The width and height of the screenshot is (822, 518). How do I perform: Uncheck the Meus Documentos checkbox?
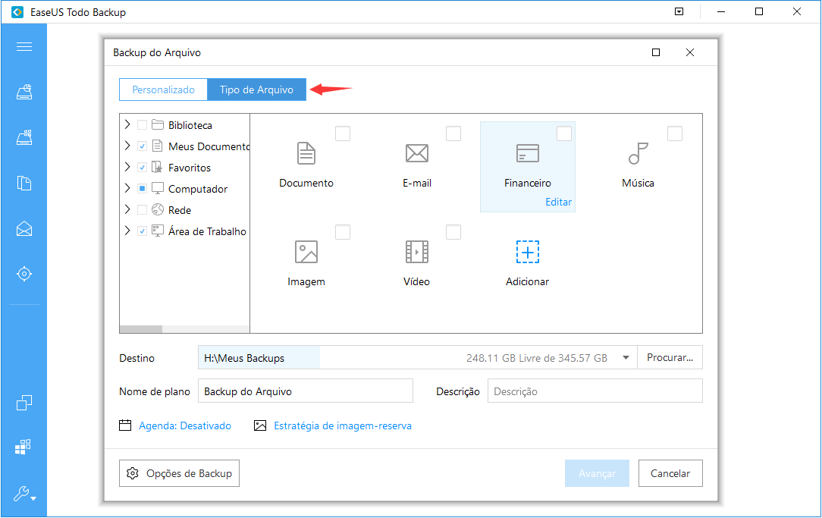pos(142,146)
